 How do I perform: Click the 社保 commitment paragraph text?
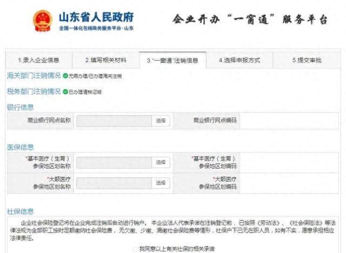coord(173,230)
